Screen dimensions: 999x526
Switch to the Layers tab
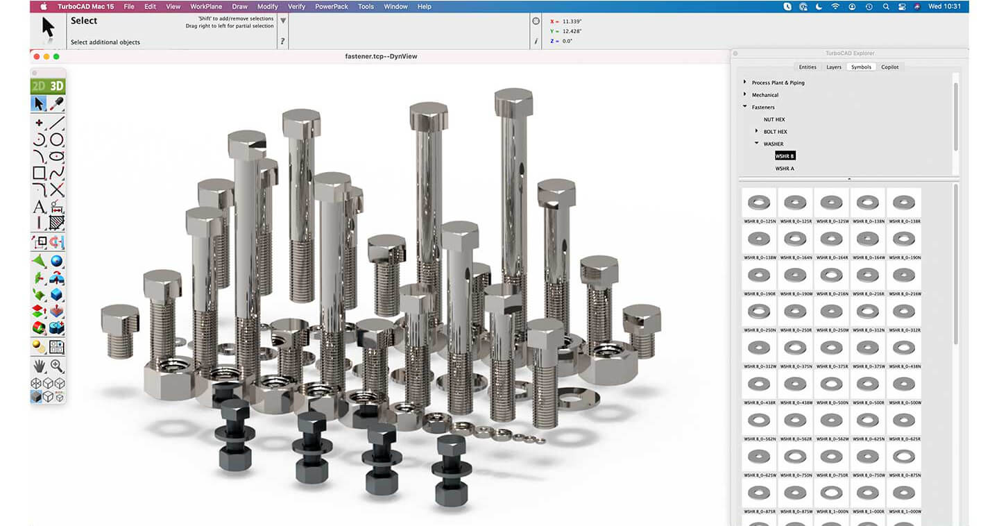(834, 67)
